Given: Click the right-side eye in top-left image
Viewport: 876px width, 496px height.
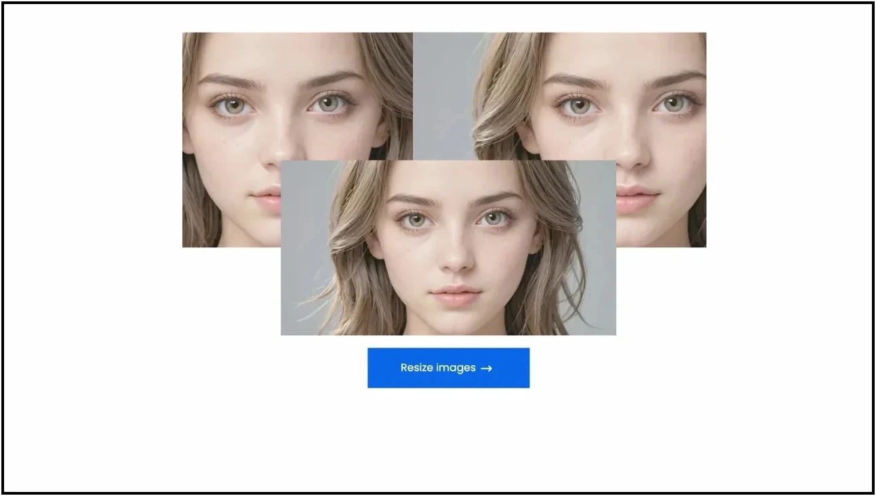Looking at the screenshot, I should [330, 104].
